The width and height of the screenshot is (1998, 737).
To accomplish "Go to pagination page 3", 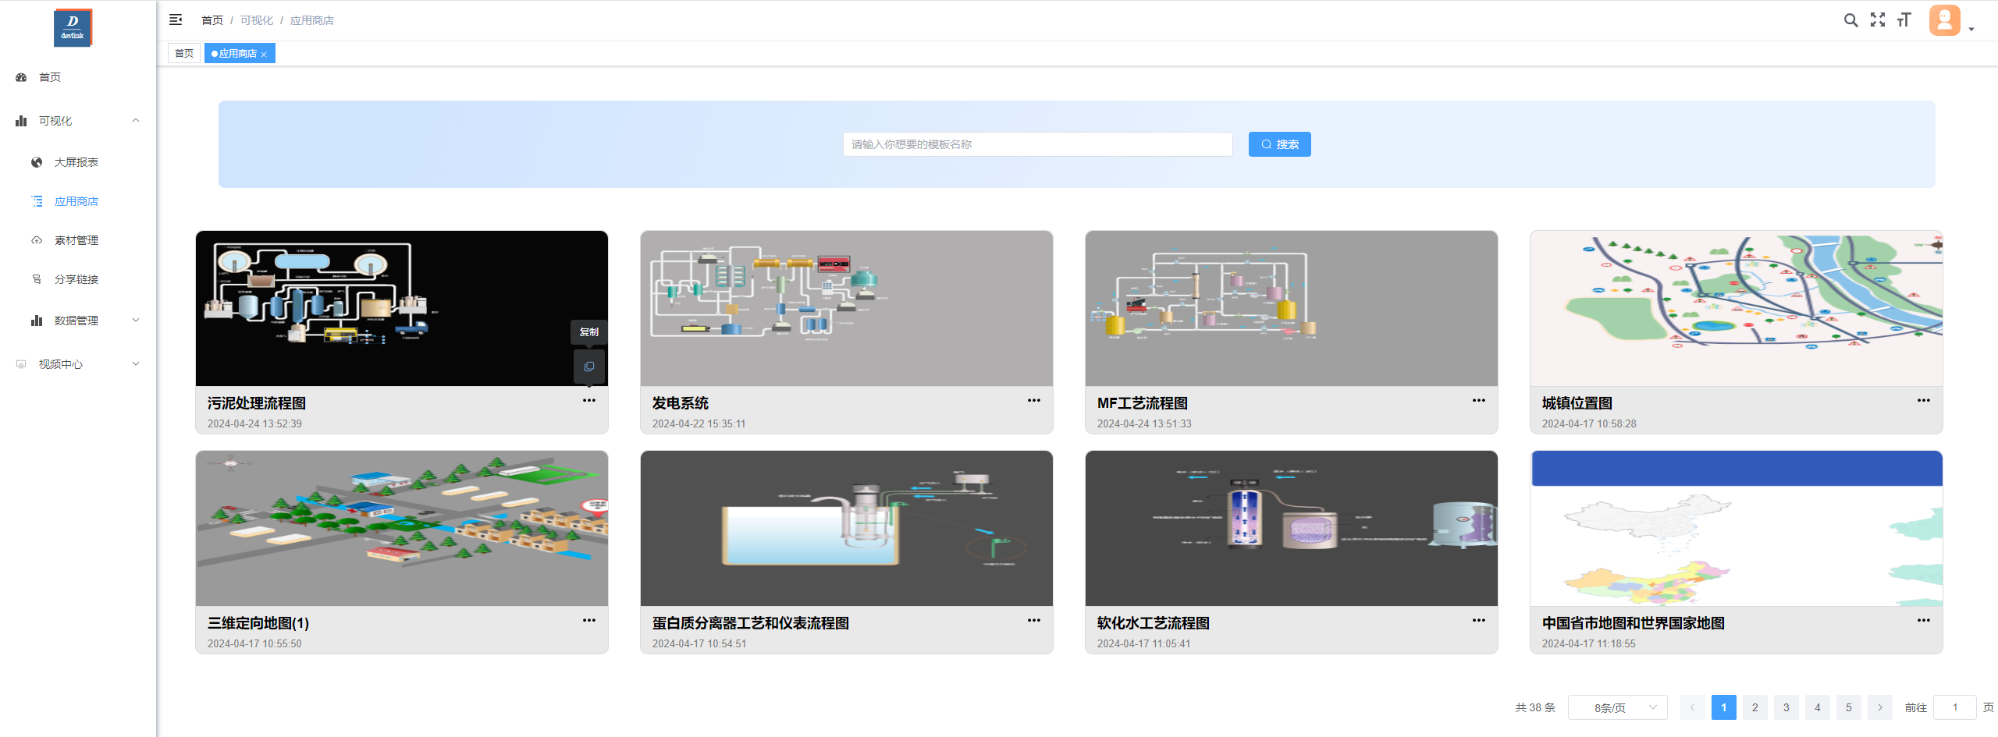I will coord(1786,707).
